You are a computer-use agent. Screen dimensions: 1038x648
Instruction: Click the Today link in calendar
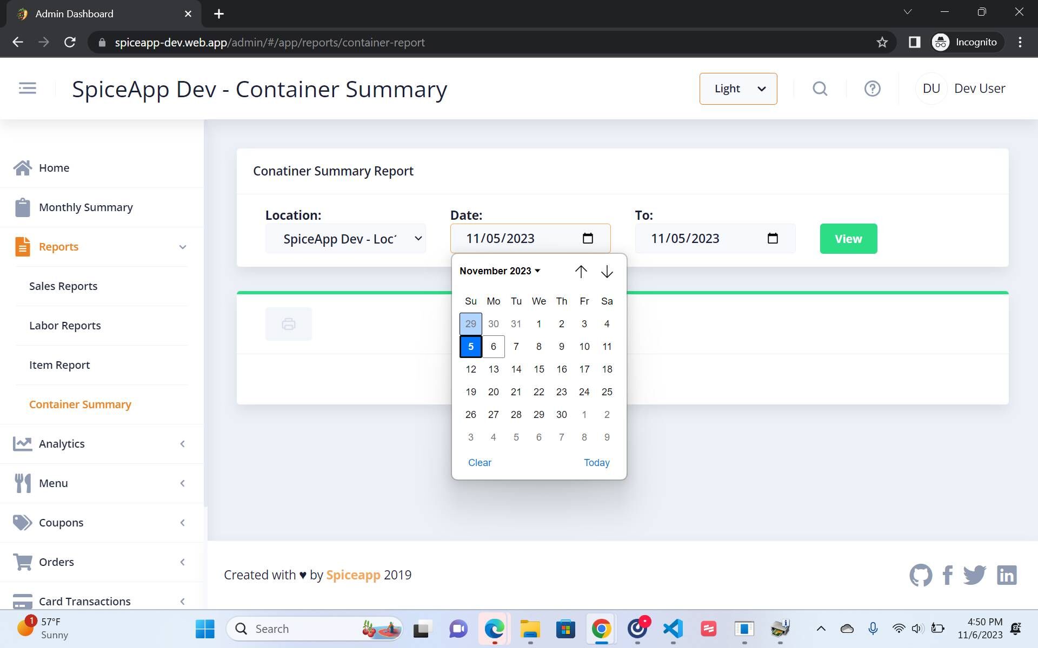pyautogui.click(x=596, y=463)
